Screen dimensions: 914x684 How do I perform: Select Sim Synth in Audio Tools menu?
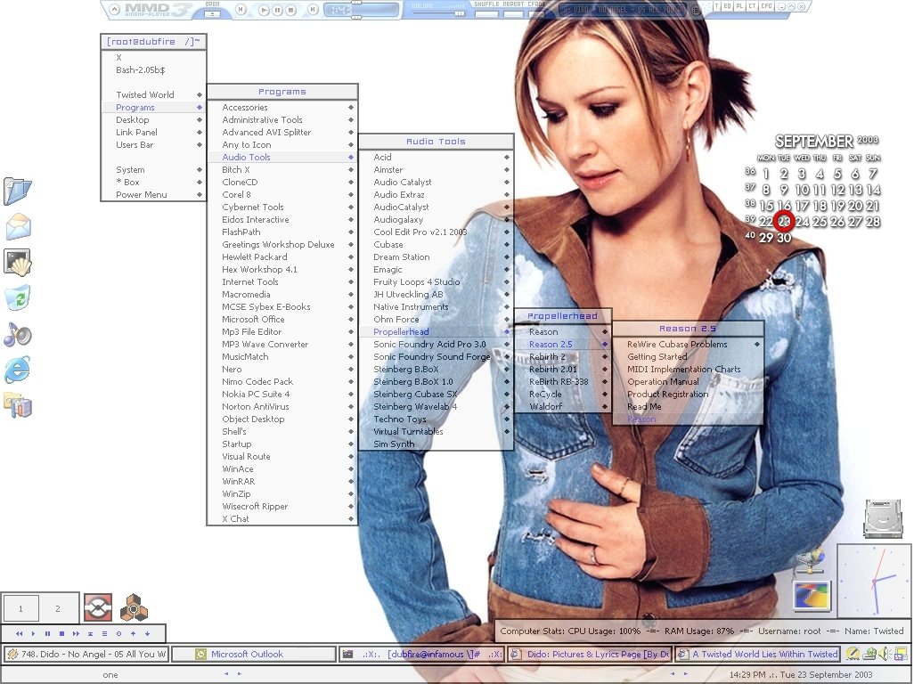point(436,444)
